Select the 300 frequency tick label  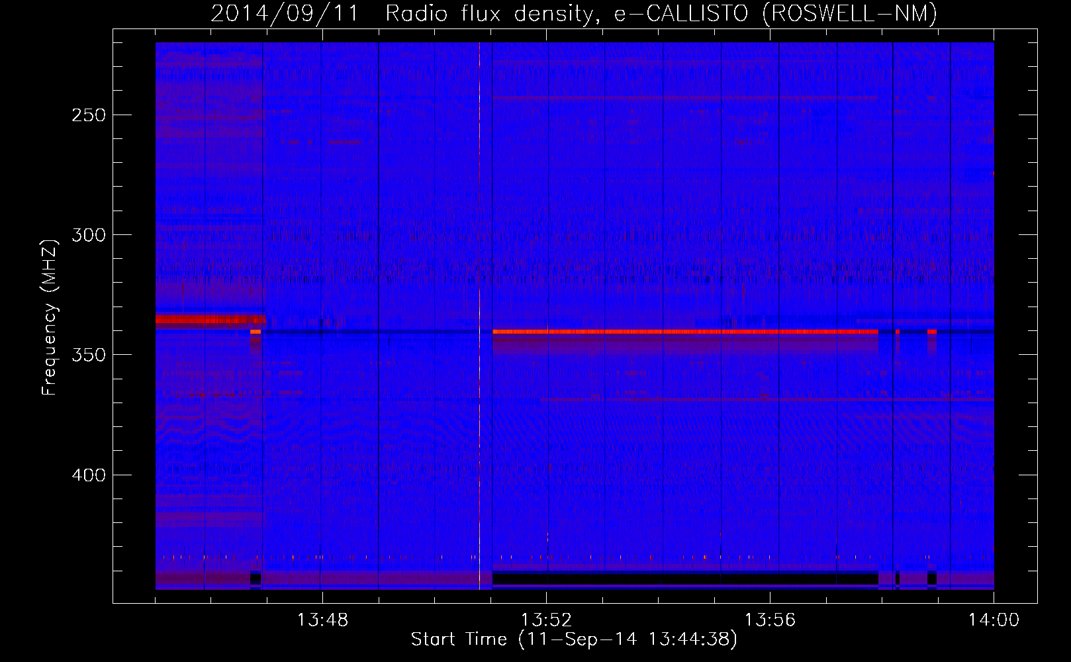click(x=89, y=235)
